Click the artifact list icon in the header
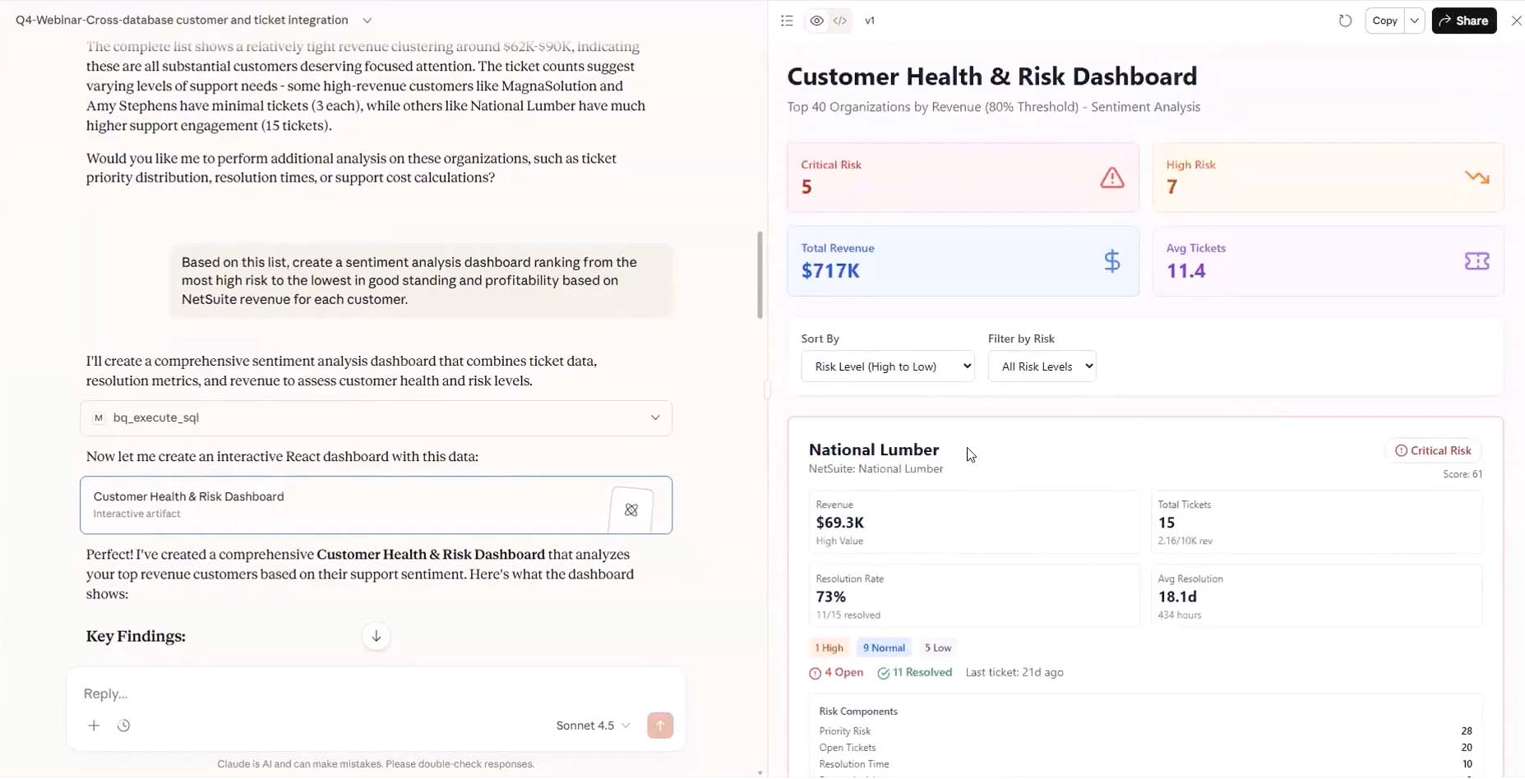 787,21
